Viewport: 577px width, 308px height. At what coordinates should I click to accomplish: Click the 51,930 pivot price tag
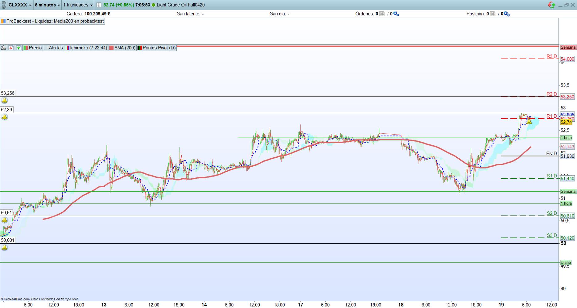click(x=567, y=156)
